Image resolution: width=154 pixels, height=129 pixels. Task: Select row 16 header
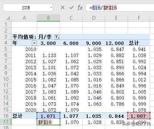point(6,116)
